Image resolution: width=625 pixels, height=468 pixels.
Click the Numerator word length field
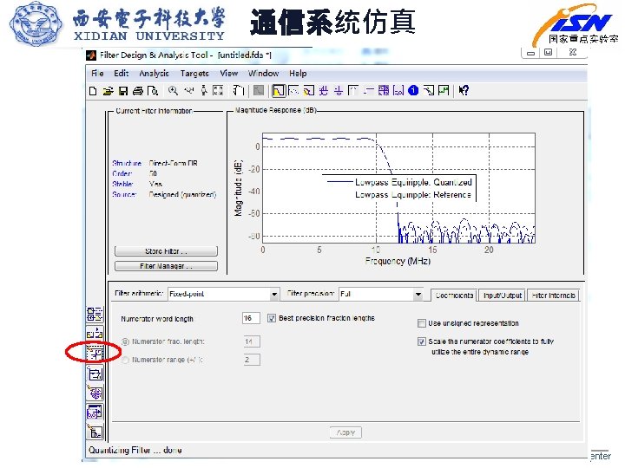pyautogui.click(x=251, y=318)
